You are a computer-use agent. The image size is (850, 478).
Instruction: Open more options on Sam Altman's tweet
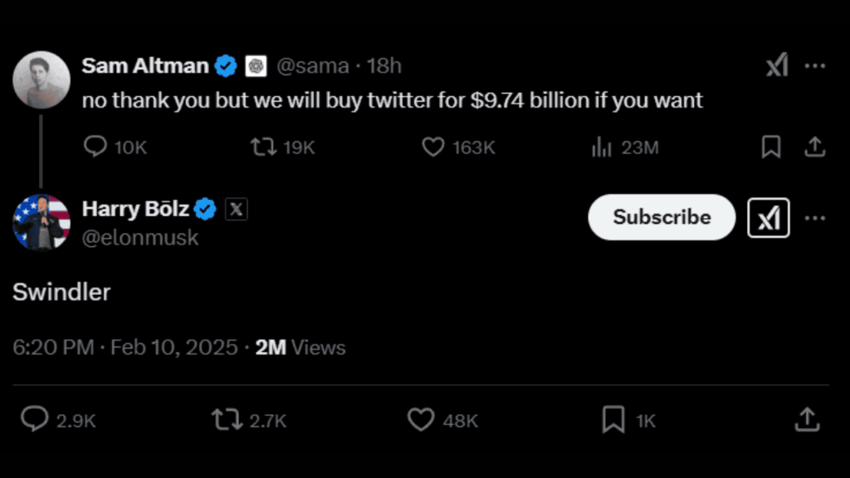816,65
